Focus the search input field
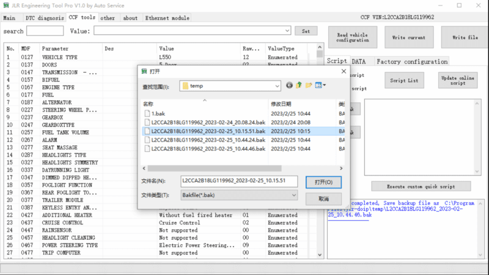This screenshot has width=489, height=275. pos(45,31)
